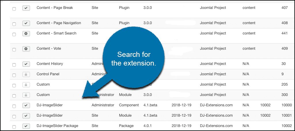This screenshot has height=131, width=295.
Task: Click the ID value "441"
Action: tap(285, 33)
